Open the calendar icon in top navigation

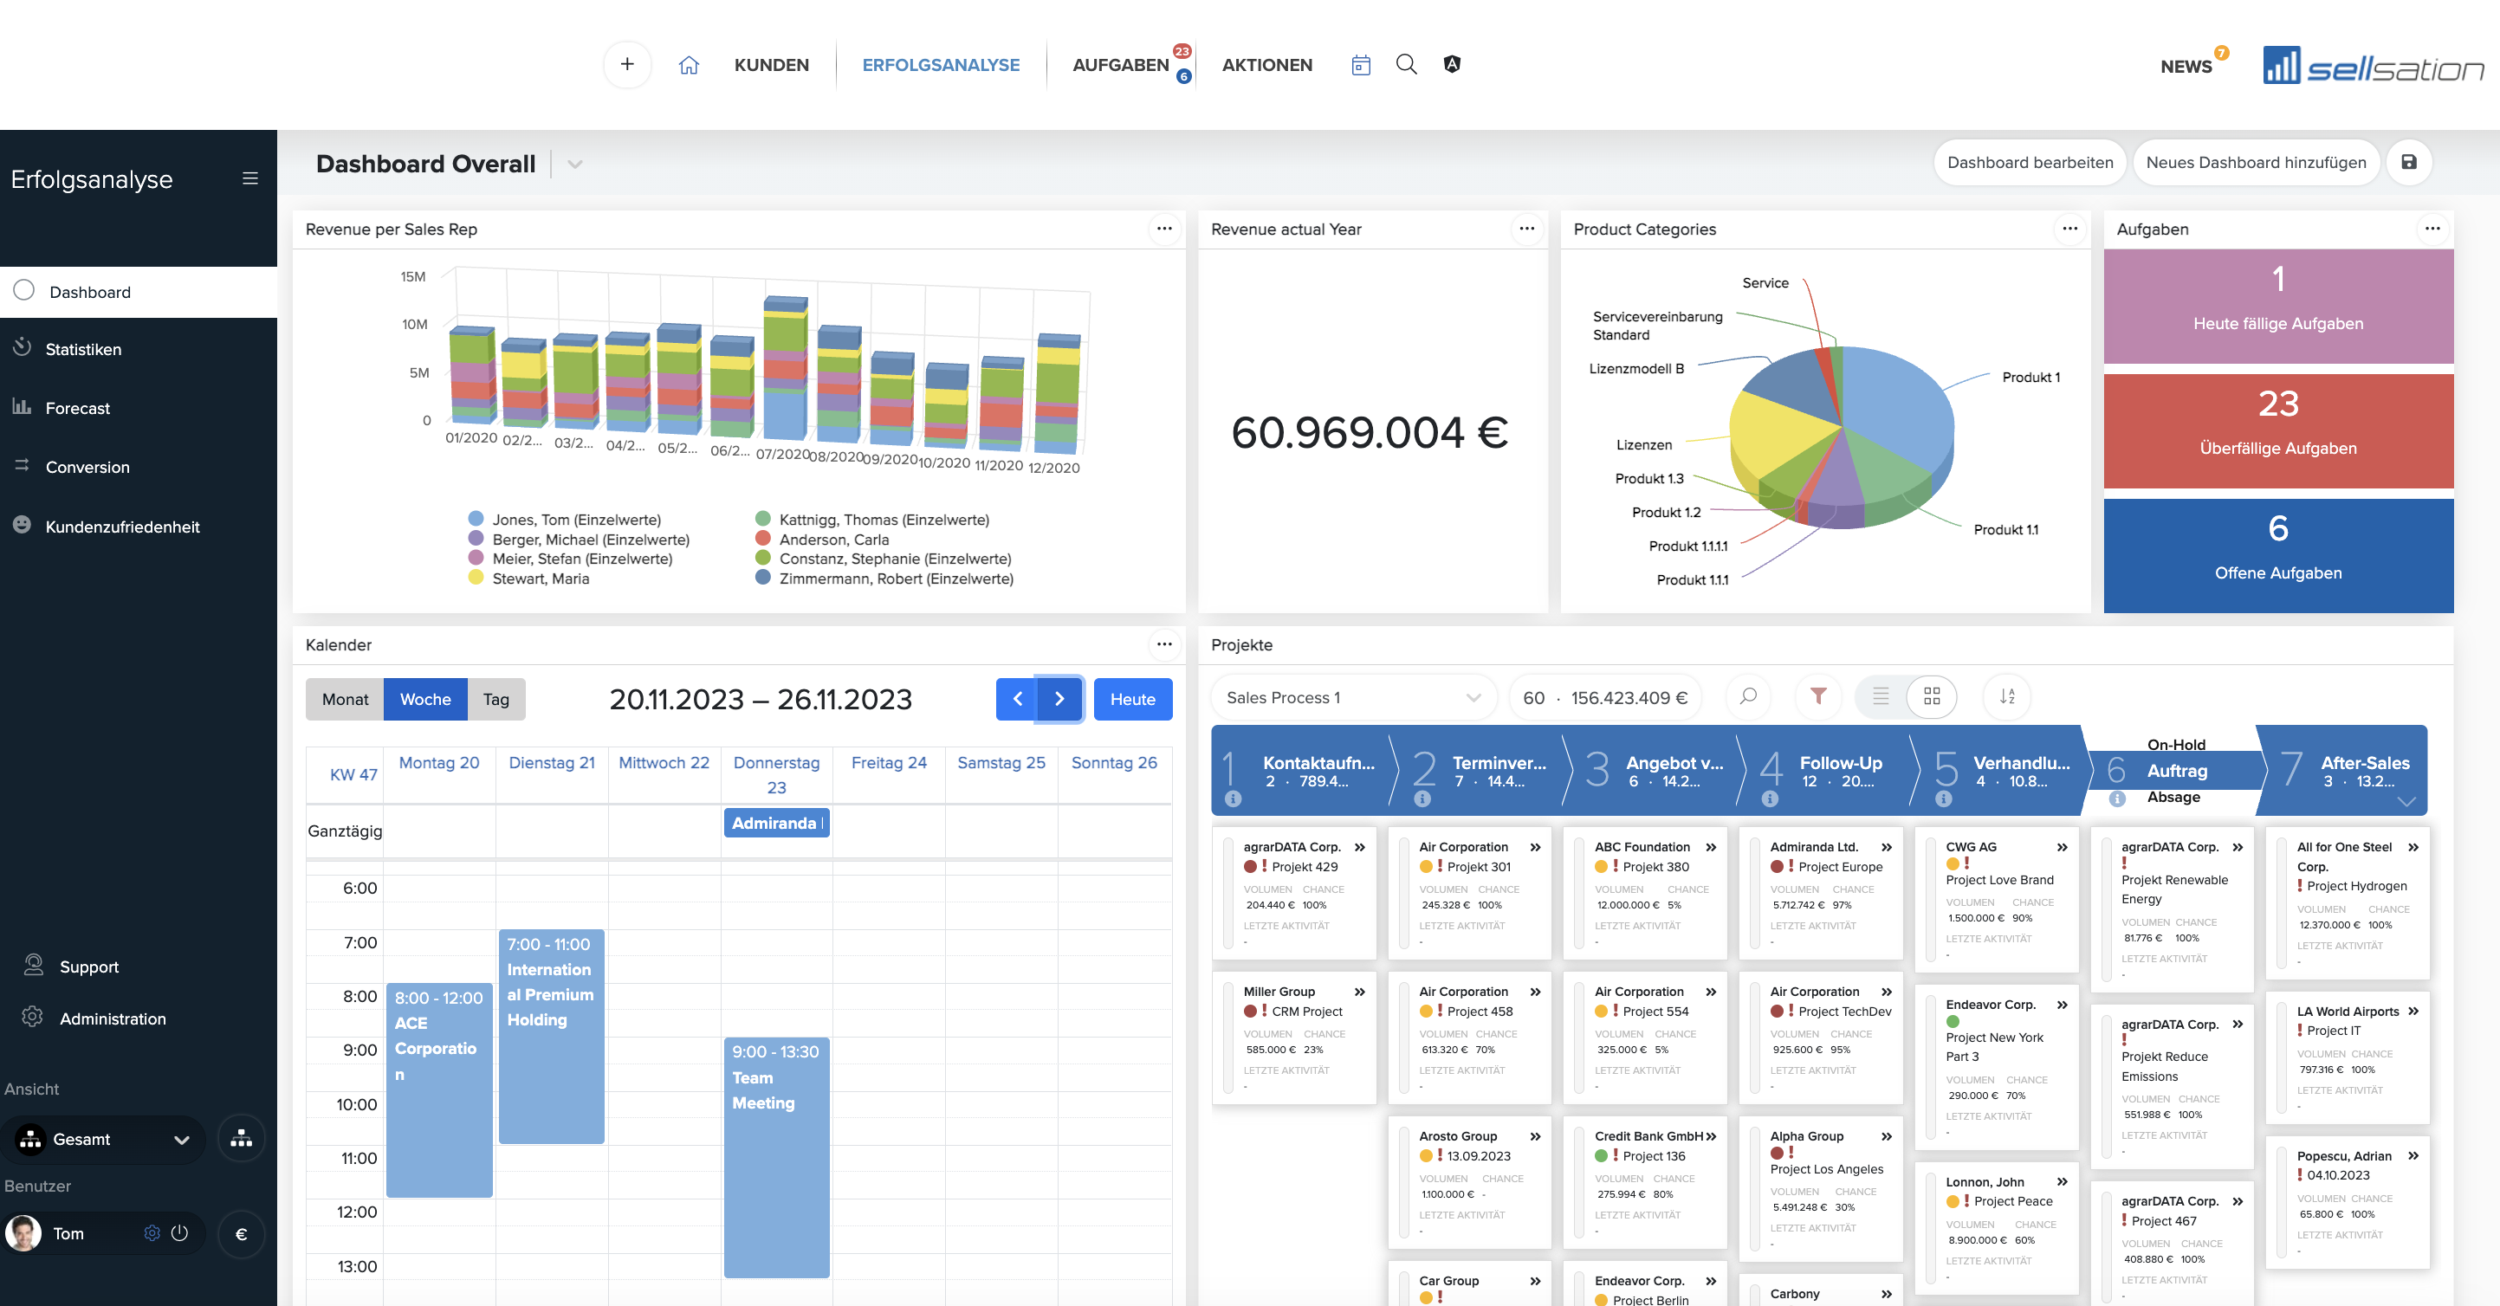(x=1361, y=65)
